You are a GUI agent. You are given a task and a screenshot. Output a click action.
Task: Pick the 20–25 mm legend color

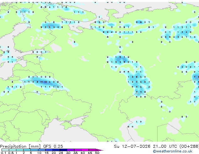coord(56,150)
